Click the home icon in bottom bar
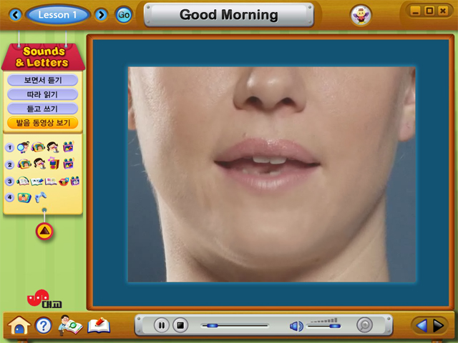 tap(18, 326)
